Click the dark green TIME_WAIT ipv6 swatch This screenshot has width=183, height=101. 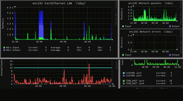(x=124, y=83)
